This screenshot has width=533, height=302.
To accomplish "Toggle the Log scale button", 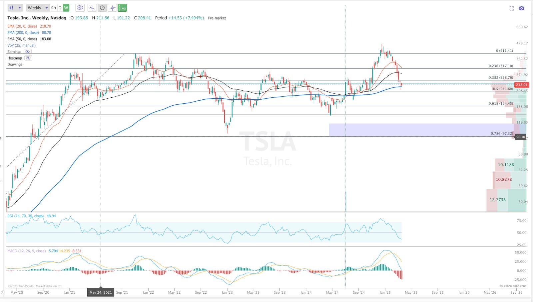I will pyautogui.click(x=123, y=8).
